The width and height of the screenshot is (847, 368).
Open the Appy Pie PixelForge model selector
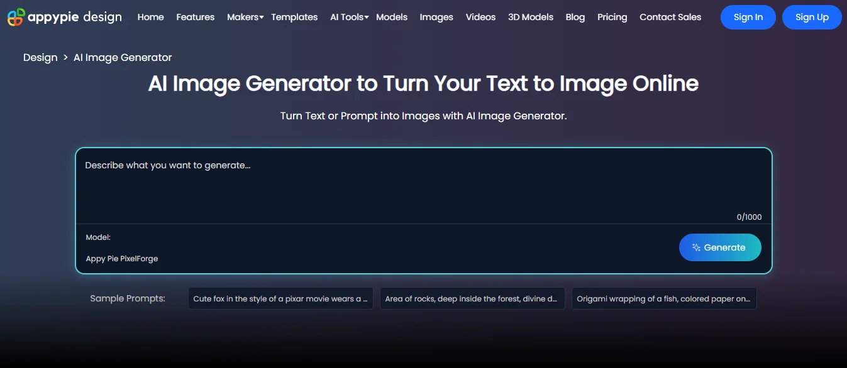coord(122,259)
